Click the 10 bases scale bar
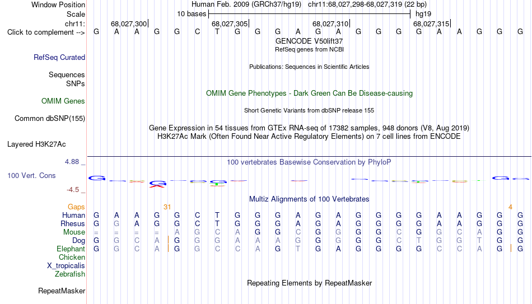532x304 pixels. [x=310, y=14]
